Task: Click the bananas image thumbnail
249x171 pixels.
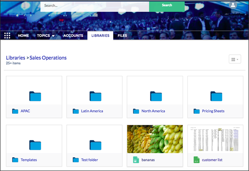Action: (155, 139)
